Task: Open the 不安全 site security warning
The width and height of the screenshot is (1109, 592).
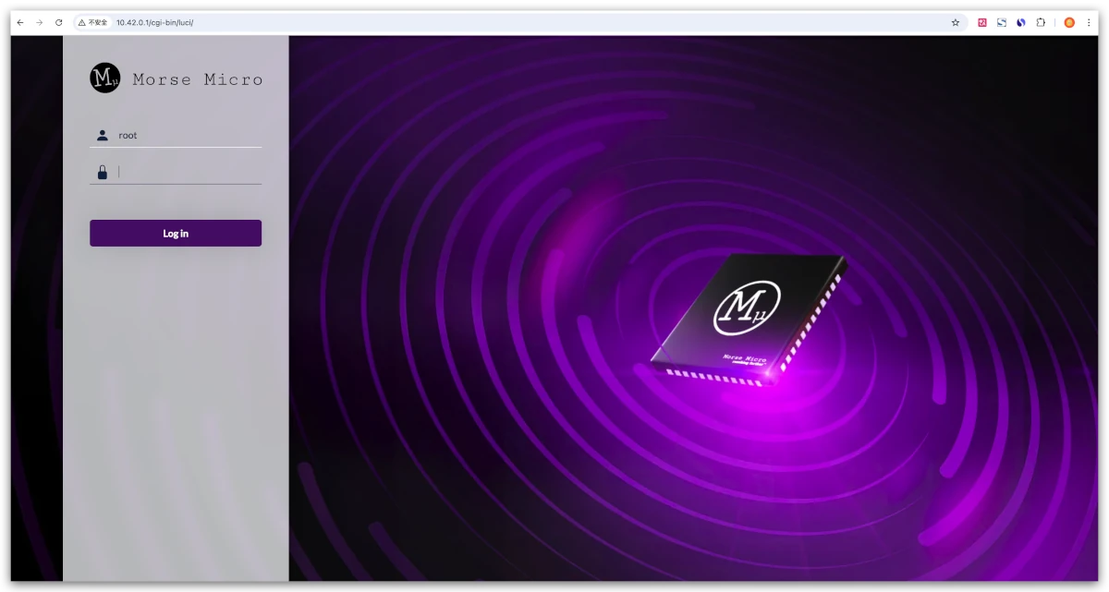Action: pos(93,22)
